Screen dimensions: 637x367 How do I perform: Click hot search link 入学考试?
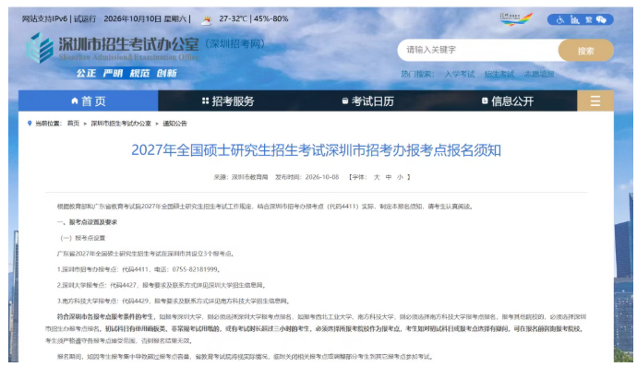pyautogui.click(x=460, y=75)
